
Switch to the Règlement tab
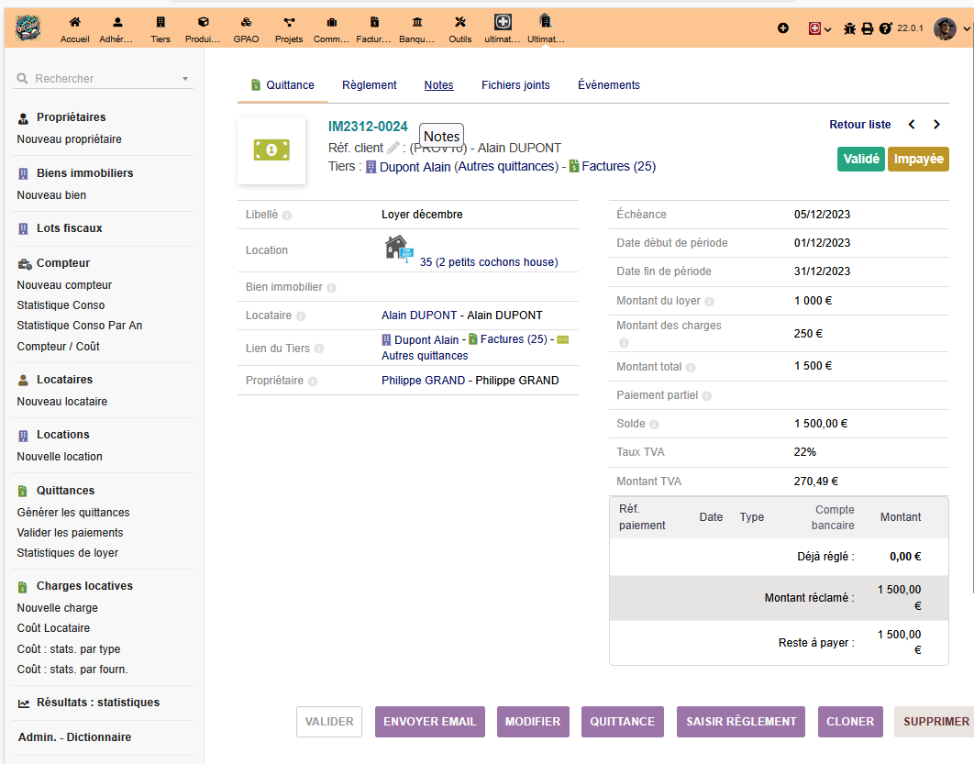369,85
